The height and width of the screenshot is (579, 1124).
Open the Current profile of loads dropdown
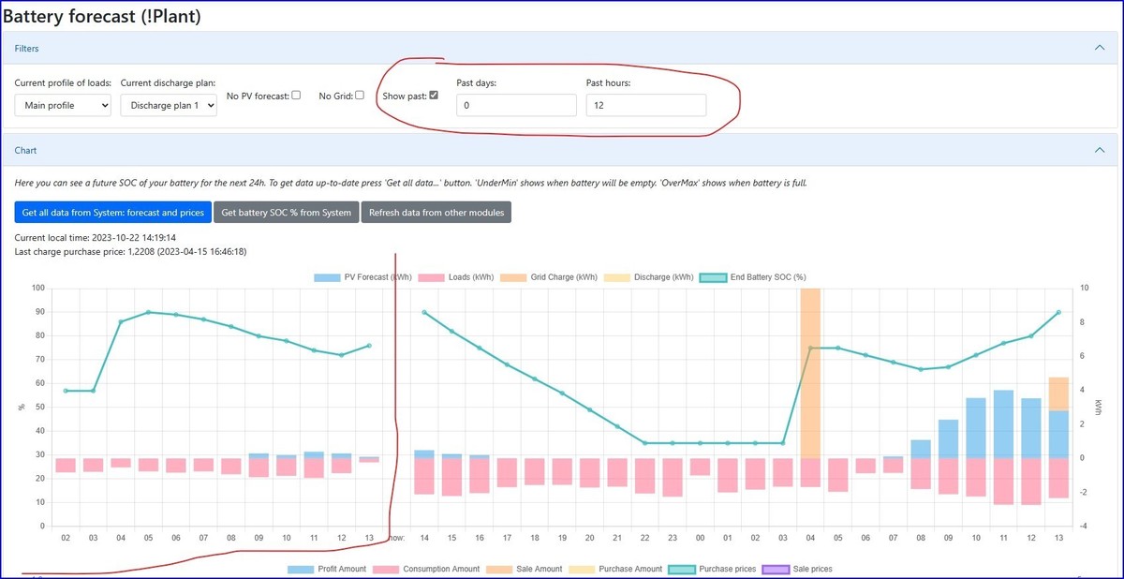coord(63,105)
